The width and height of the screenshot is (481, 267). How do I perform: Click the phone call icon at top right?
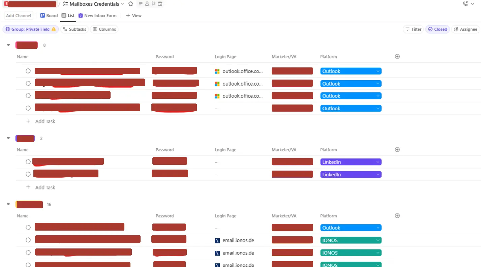466,4
